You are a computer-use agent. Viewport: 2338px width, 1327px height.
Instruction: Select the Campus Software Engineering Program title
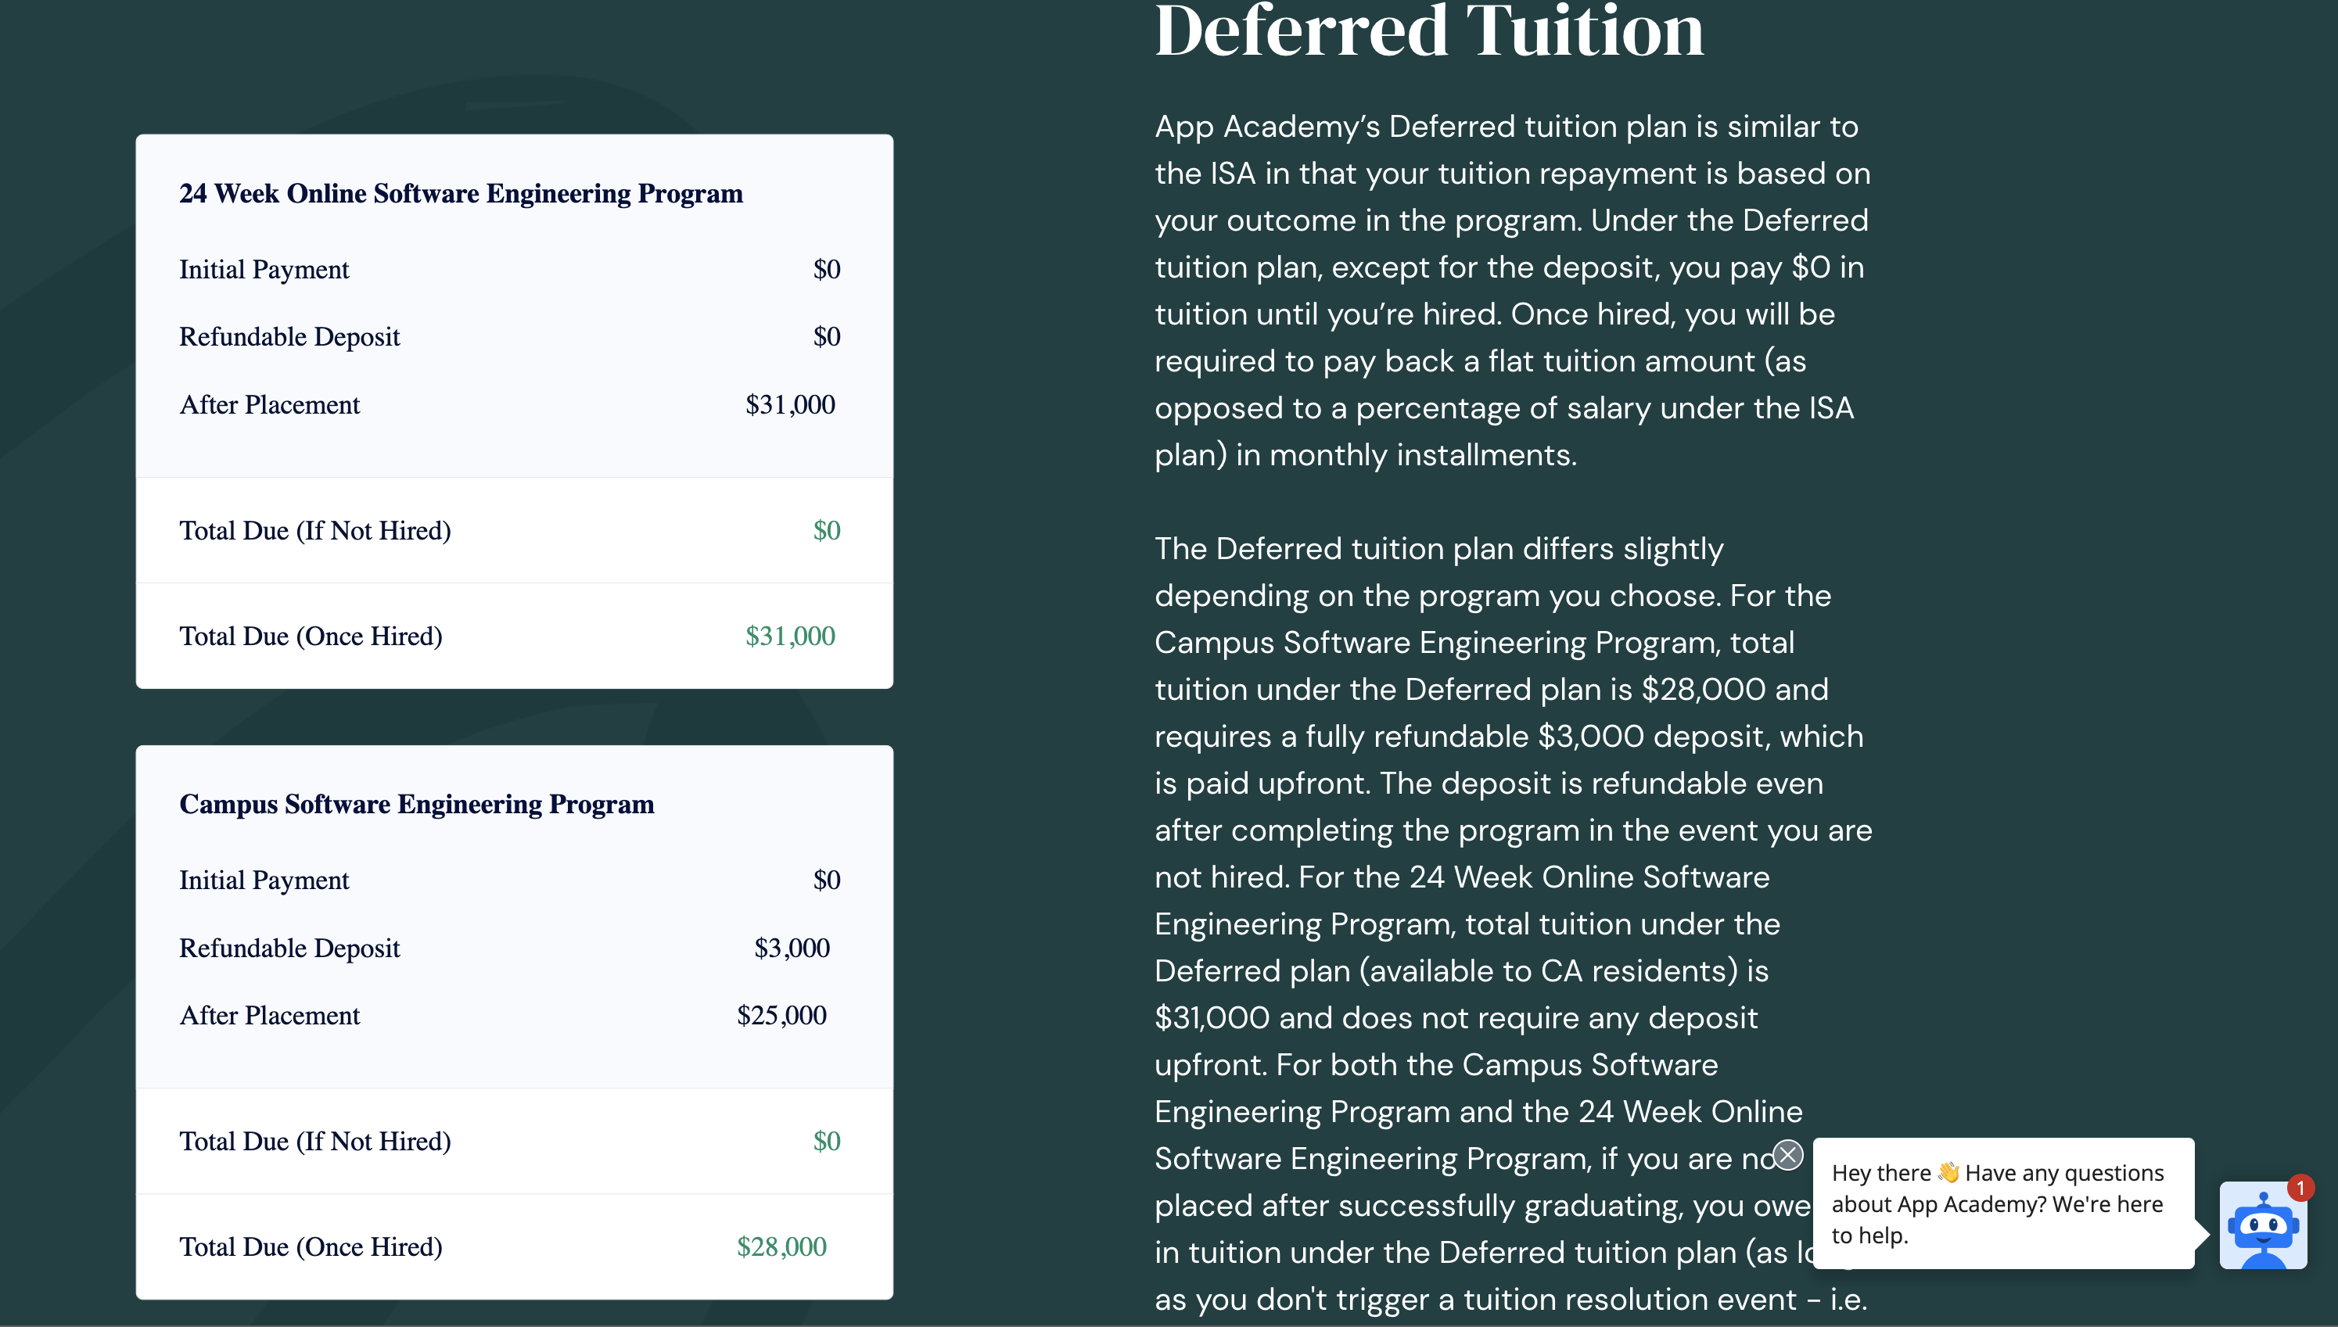(x=417, y=804)
